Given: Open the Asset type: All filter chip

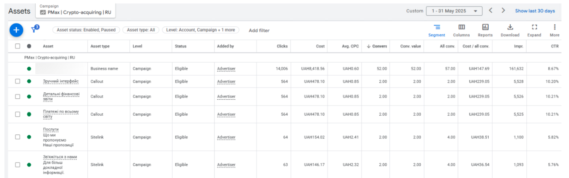Looking at the screenshot, I should [140, 30].
